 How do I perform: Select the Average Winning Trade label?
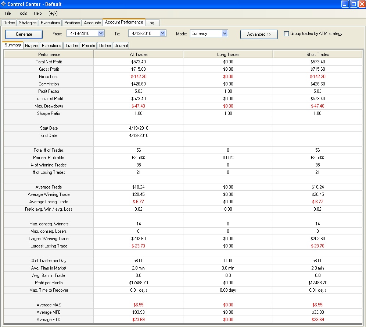49,194
